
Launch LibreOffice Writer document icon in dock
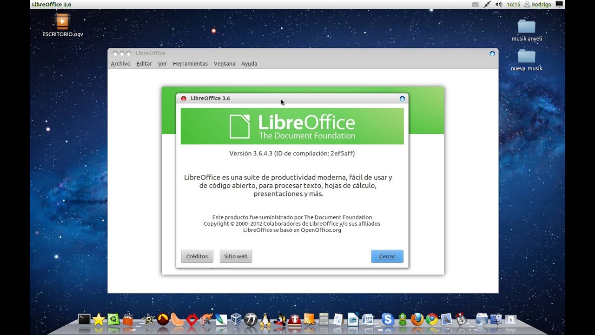coord(353,319)
